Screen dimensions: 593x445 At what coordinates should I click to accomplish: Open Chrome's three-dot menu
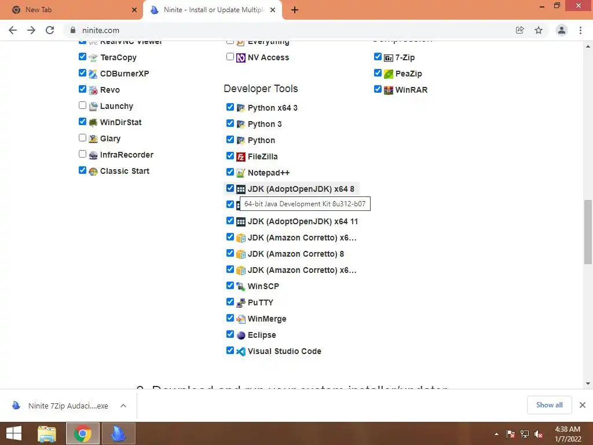580,30
